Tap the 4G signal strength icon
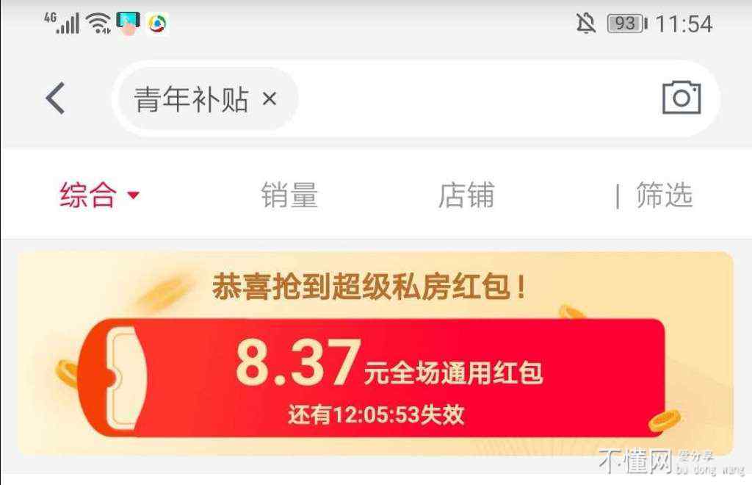This screenshot has height=485, width=752. 62,23
